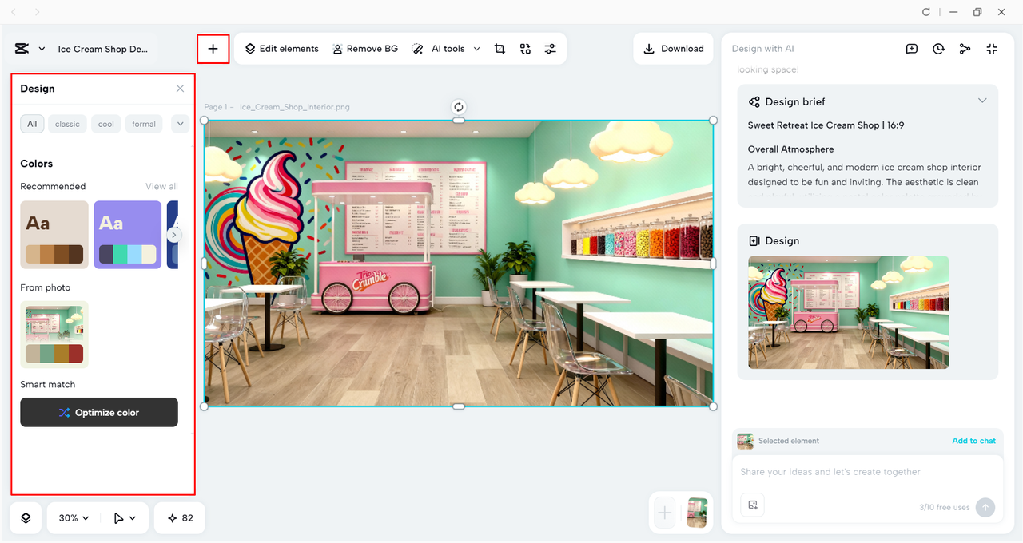Collapse the Design brief section chevron

pos(982,100)
